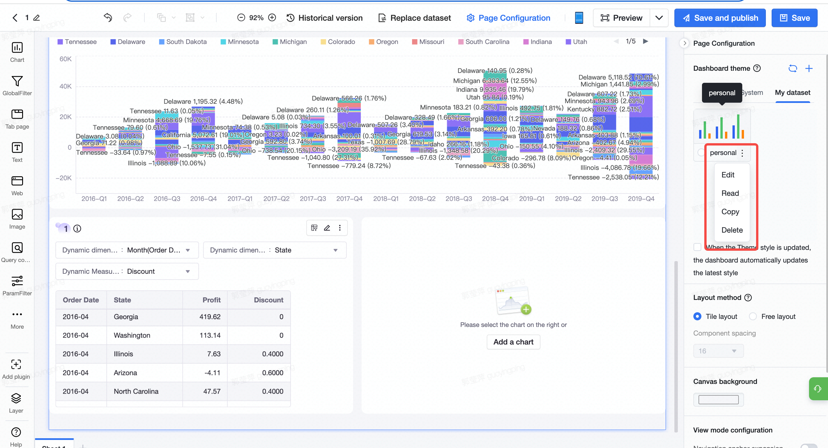Select Tile layout option

coord(697,316)
